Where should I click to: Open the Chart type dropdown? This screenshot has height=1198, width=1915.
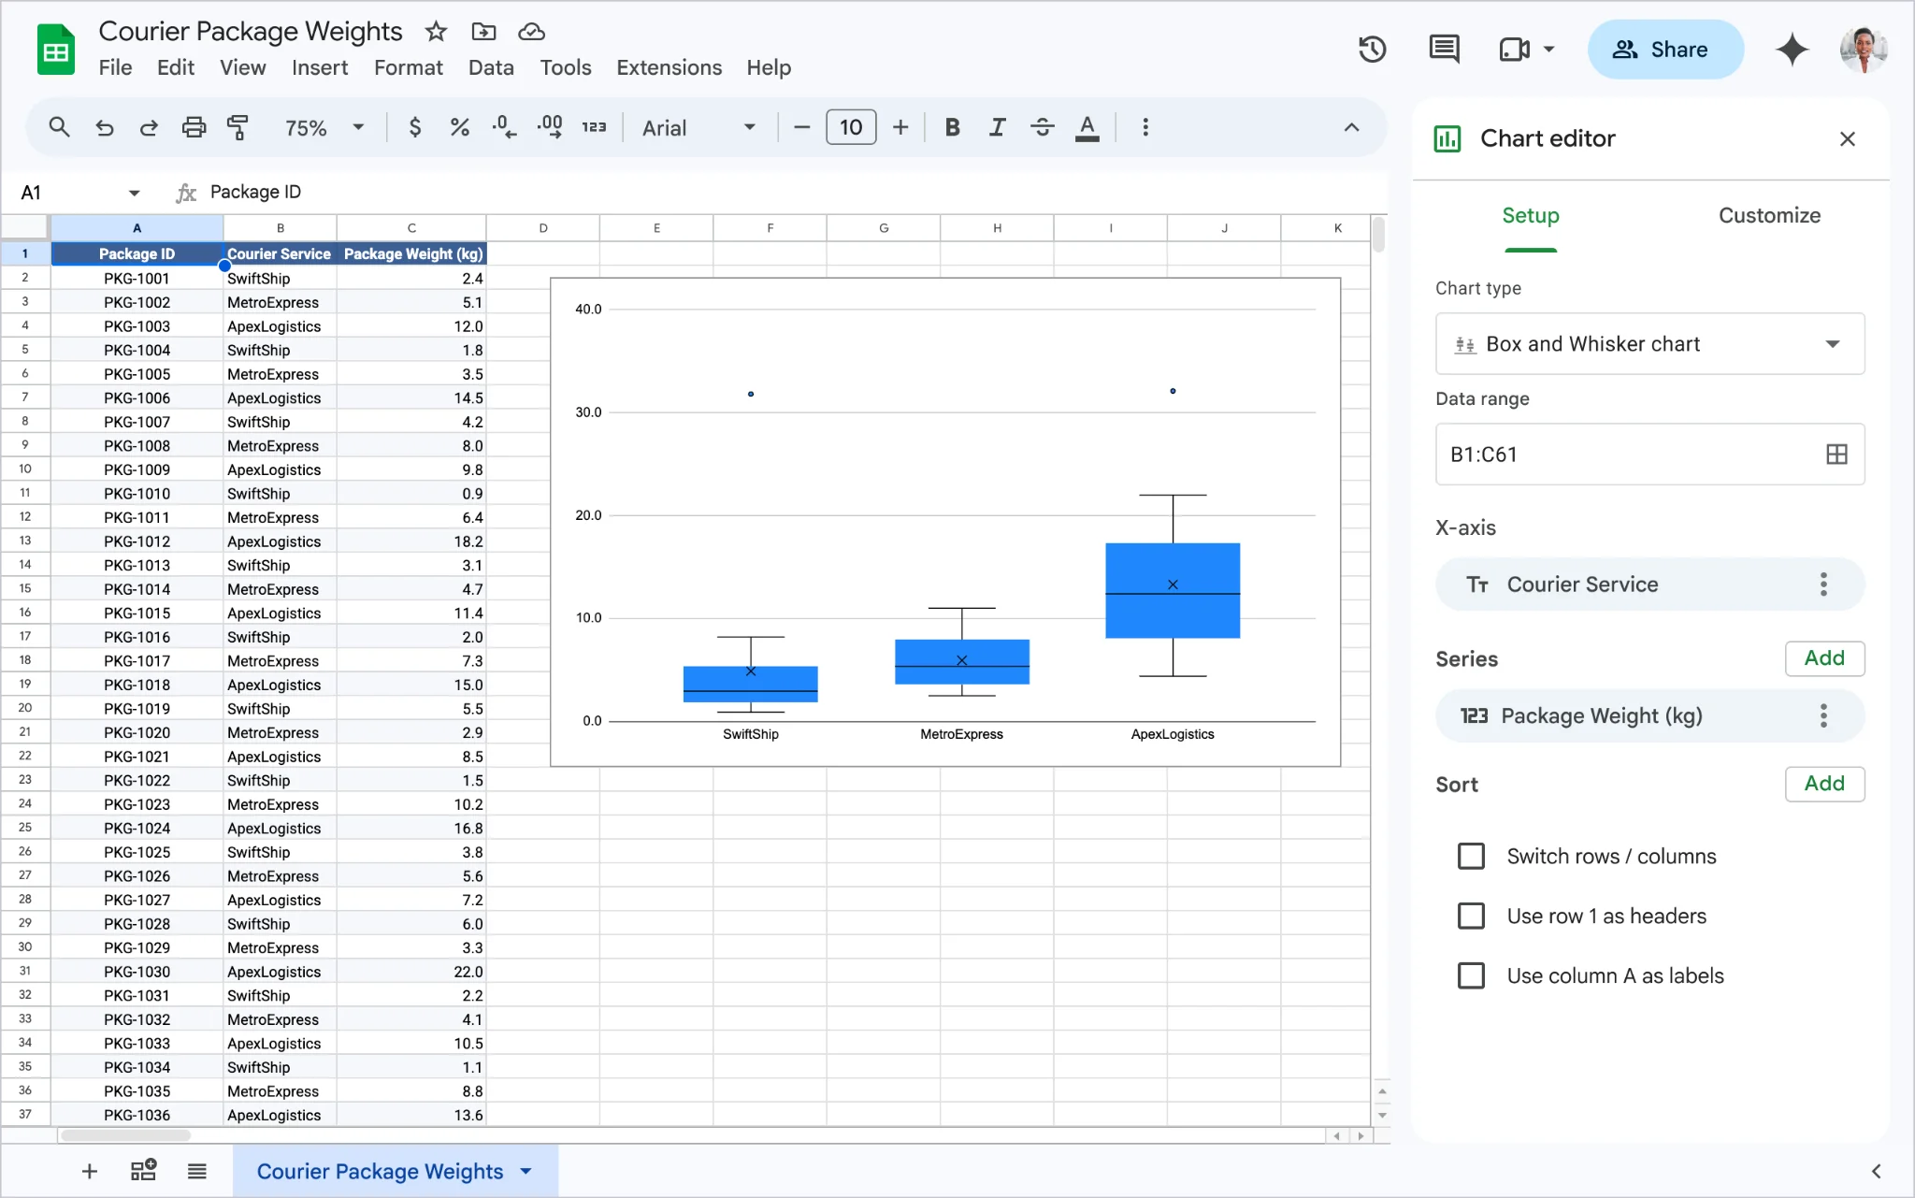pos(1649,344)
